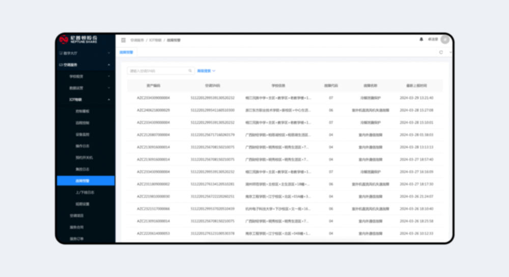Click asset code AZC2311809000002
The image size is (509, 277).
pos(153,184)
